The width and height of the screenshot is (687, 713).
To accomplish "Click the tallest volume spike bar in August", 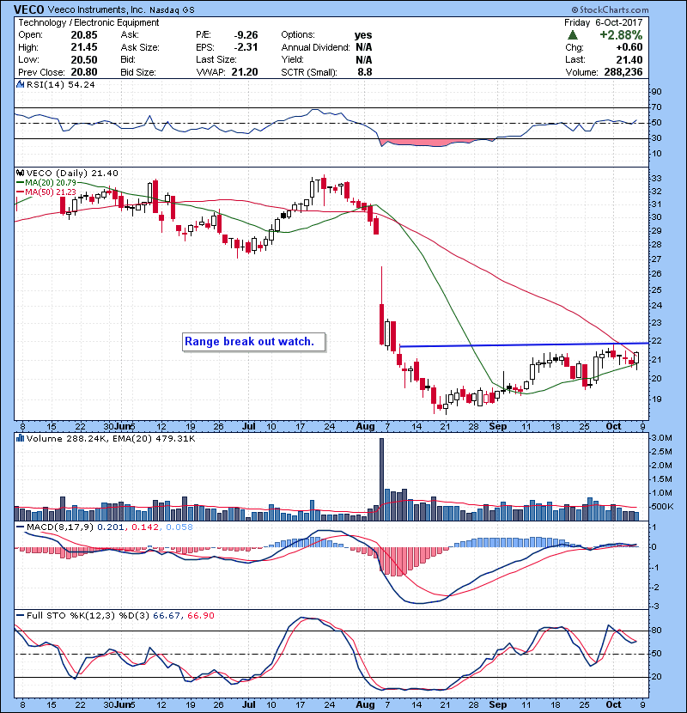I will pyautogui.click(x=381, y=479).
